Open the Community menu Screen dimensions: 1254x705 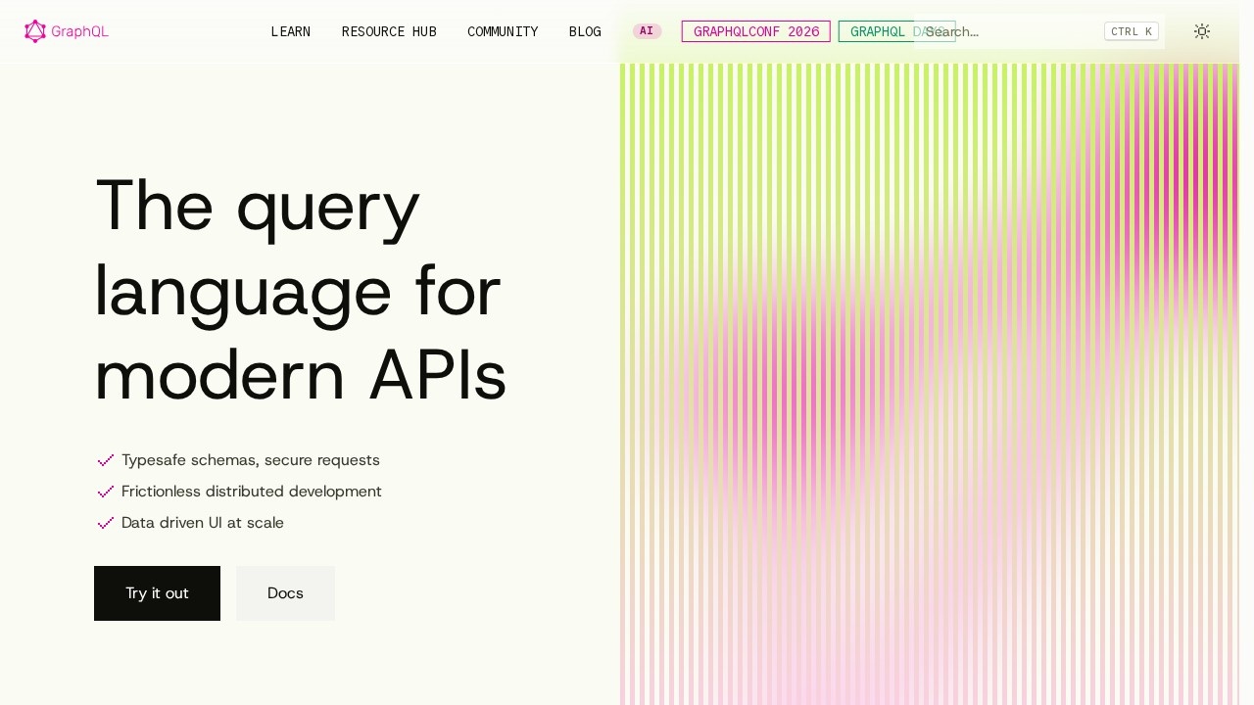pyautogui.click(x=503, y=31)
